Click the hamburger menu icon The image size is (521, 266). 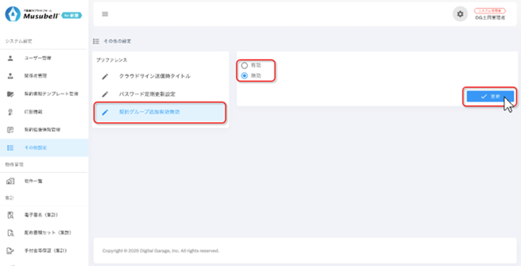click(105, 14)
